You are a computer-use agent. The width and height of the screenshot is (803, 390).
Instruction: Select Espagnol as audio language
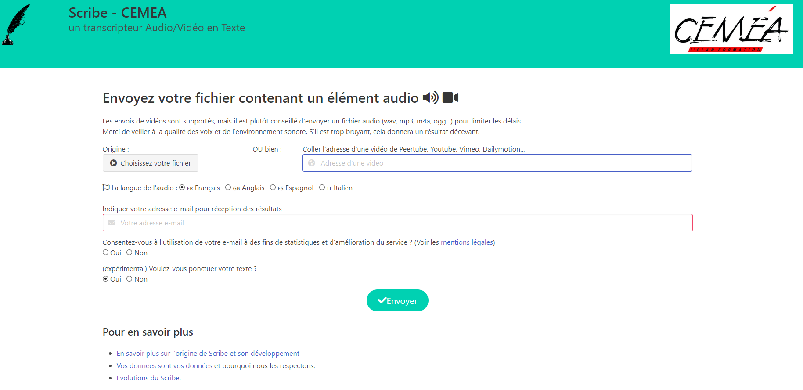click(273, 188)
